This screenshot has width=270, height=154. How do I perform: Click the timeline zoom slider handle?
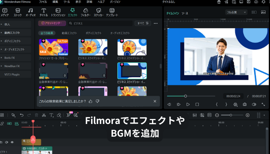tap(231, 115)
